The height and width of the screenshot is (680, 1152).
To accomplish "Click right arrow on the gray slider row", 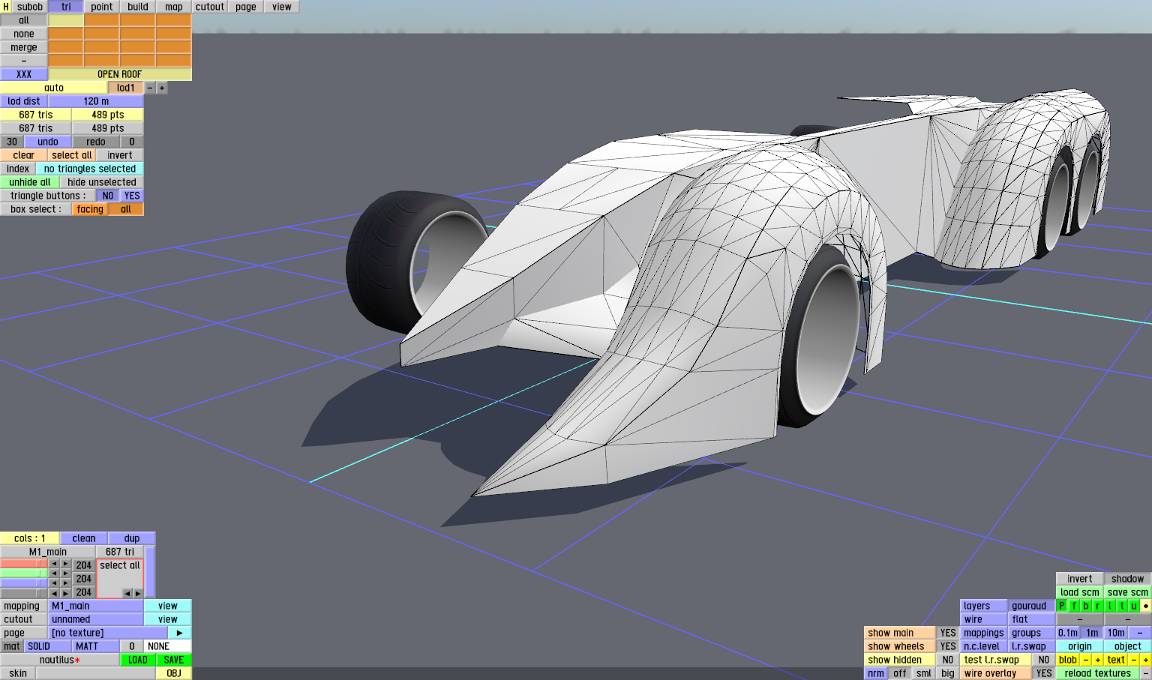I will (x=65, y=593).
